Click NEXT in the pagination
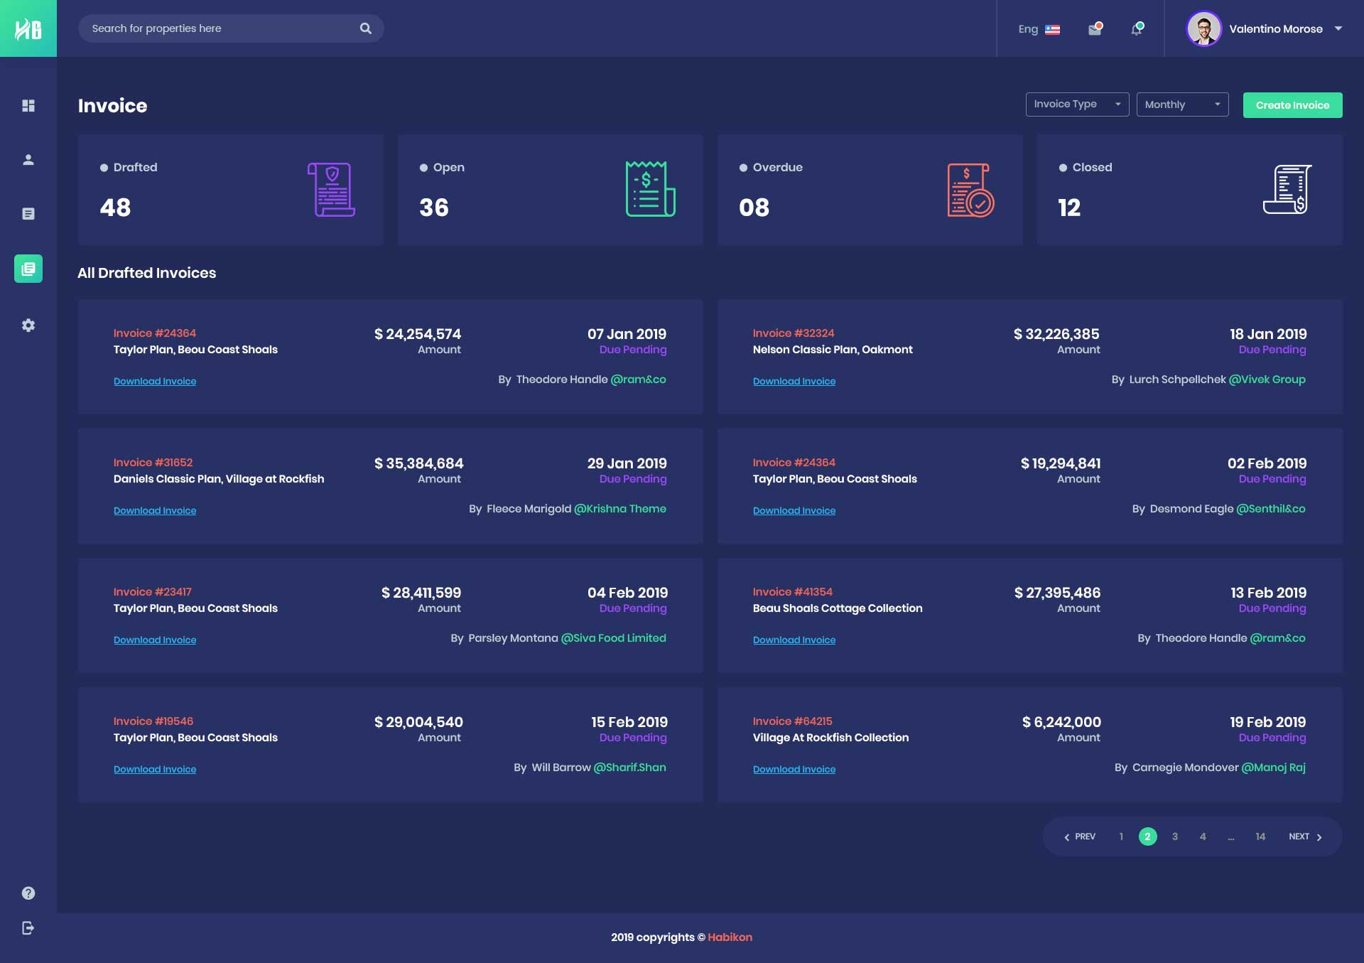This screenshot has height=963, width=1364. (x=1305, y=836)
